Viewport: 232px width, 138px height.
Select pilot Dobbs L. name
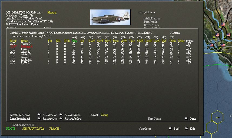(x=25, y=62)
